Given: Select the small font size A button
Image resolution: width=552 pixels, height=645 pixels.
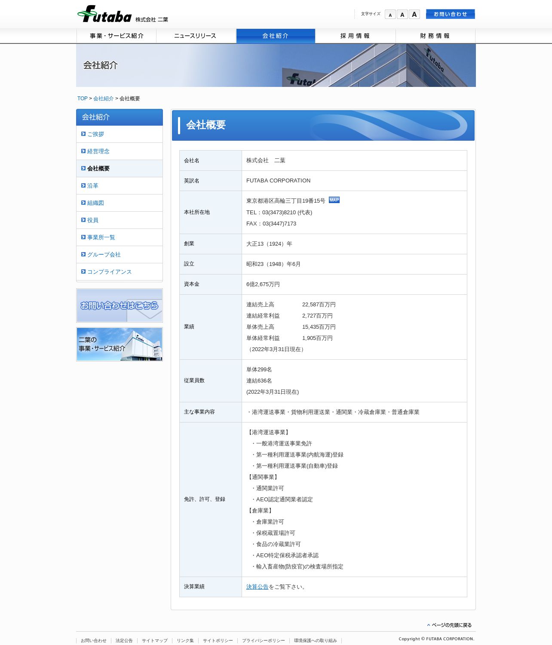Looking at the screenshot, I should [390, 15].
